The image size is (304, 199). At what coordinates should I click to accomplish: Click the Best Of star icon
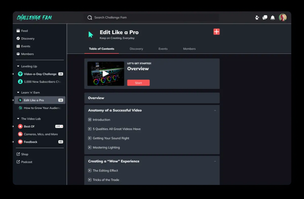pyautogui.click(x=20, y=126)
